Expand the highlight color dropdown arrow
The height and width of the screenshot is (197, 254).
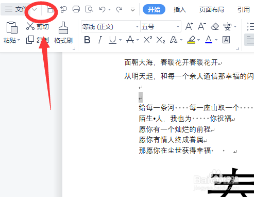[x=199, y=40]
